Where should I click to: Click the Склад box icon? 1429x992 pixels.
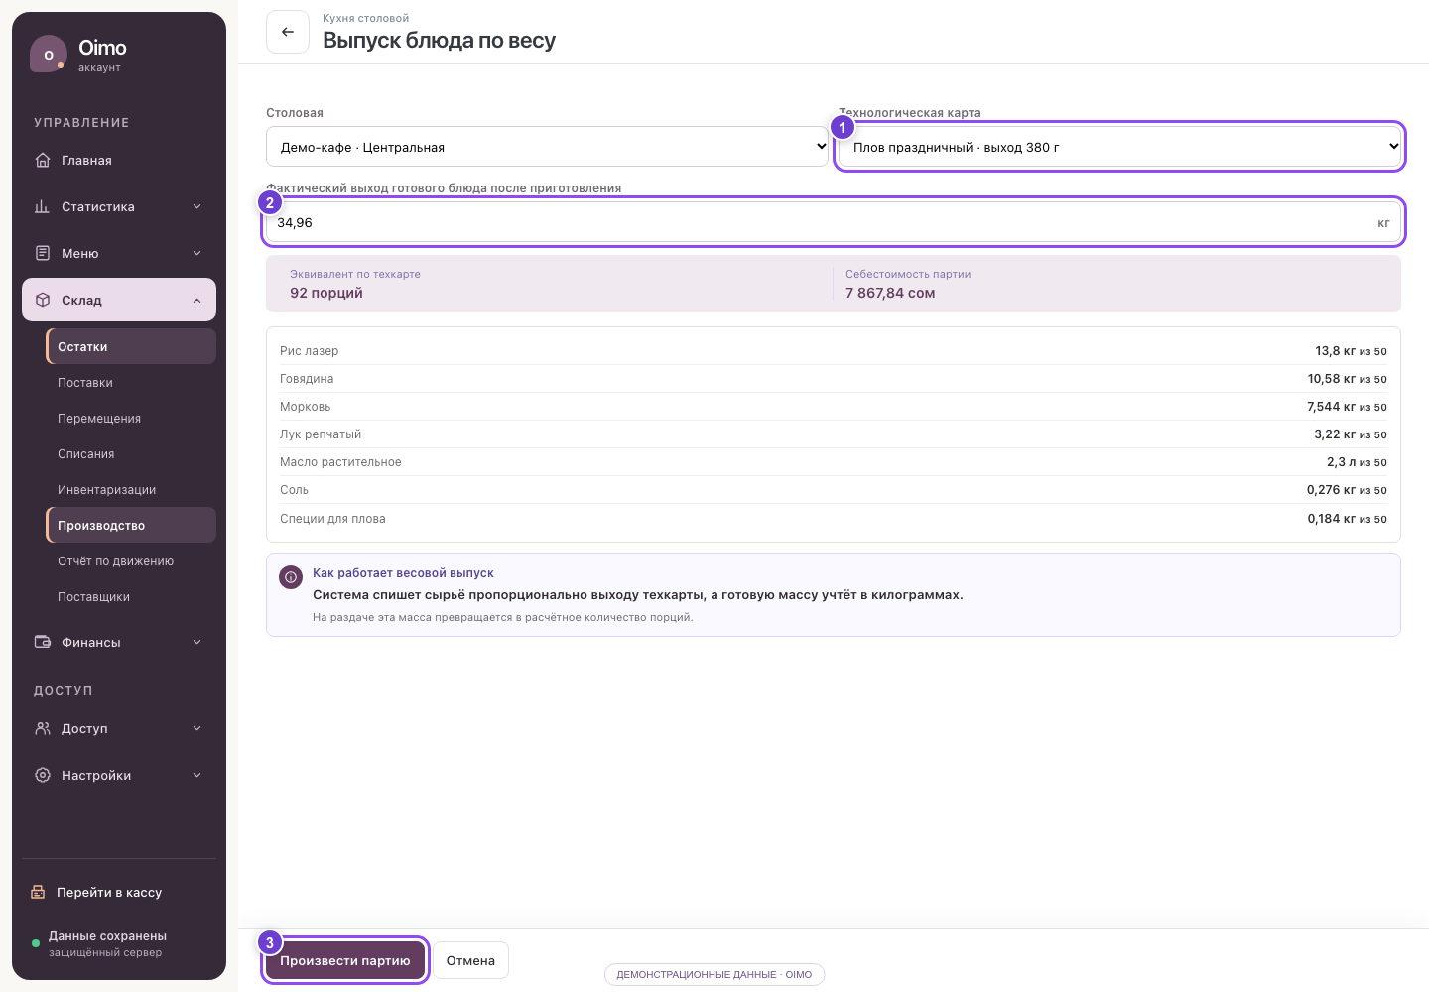click(x=43, y=300)
